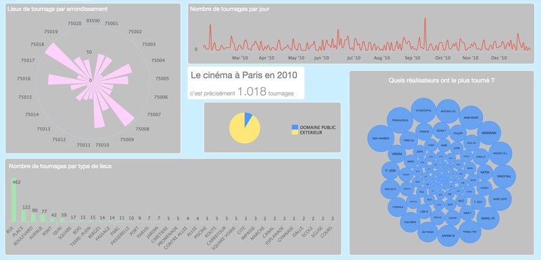541x260 pixels.
Task: Click the CHRISTOPHE bubble
Action: click(x=423, y=111)
